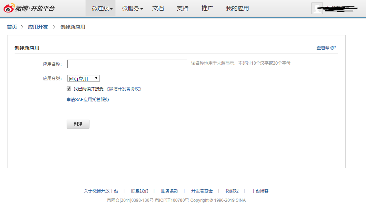Viewport: 366px width, 220px height.
Task: Focus the 应用名称 input field
Action: (127, 64)
